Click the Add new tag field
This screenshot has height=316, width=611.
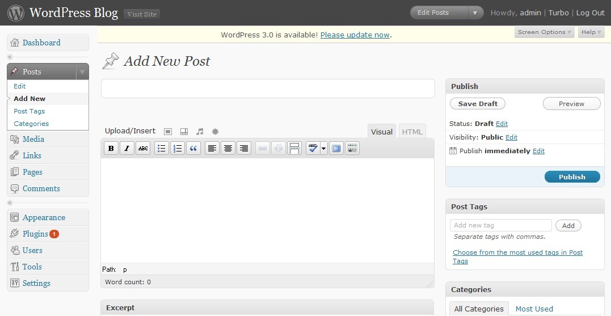click(x=501, y=225)
